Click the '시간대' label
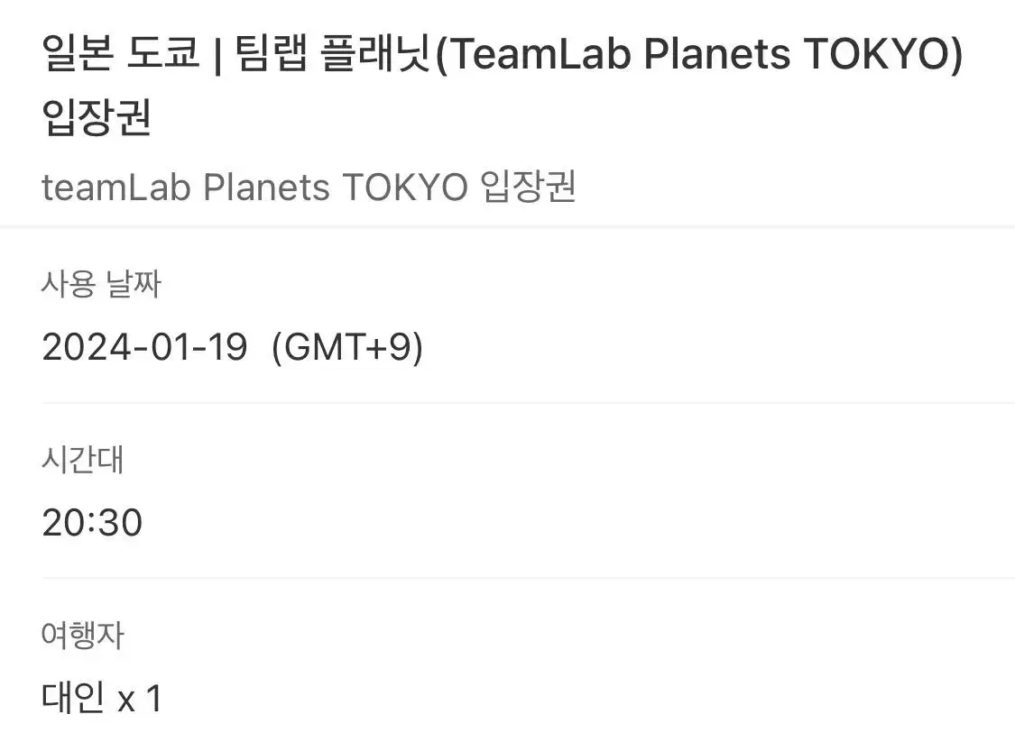This screenshot has width=1015, height=751. (x=82, y=459)
